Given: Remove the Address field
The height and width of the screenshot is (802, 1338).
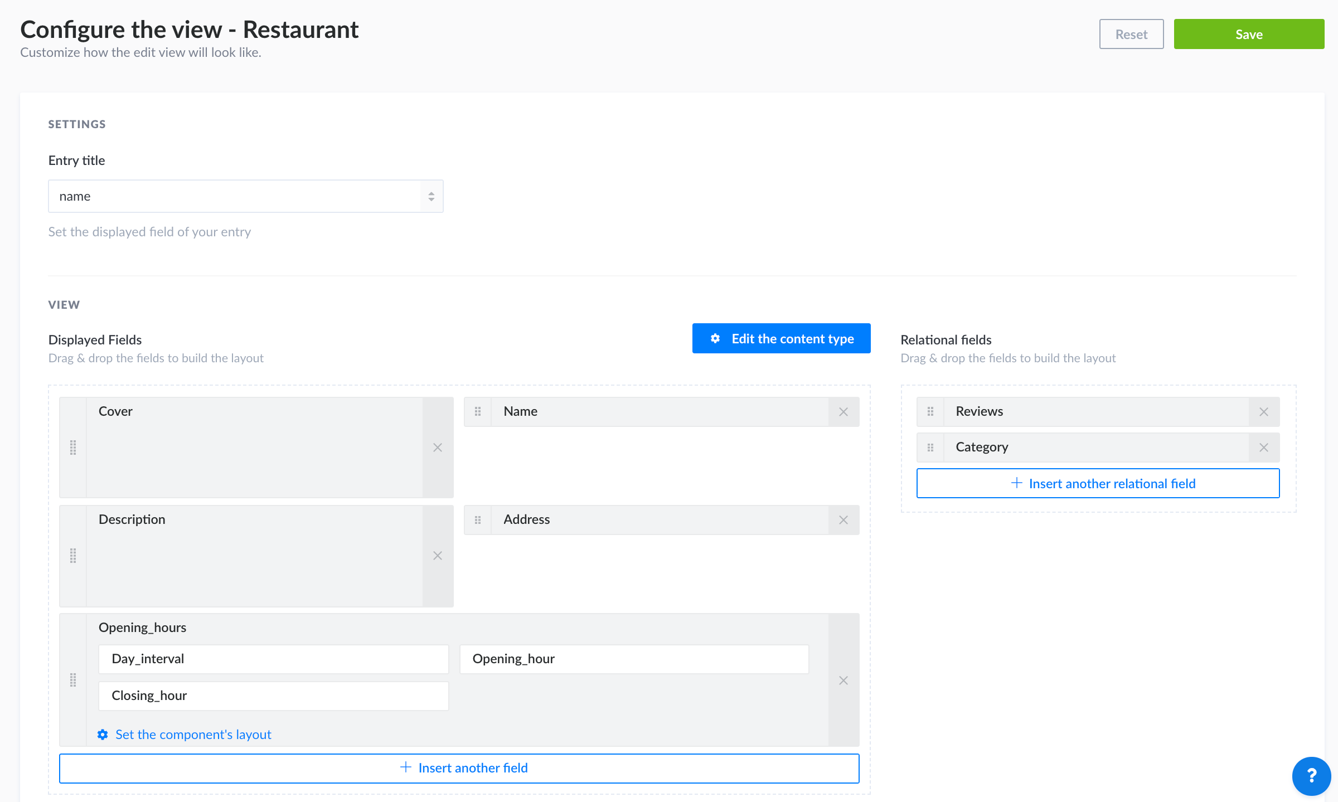Looking at the screenshot, I should (x=843, y=519).
